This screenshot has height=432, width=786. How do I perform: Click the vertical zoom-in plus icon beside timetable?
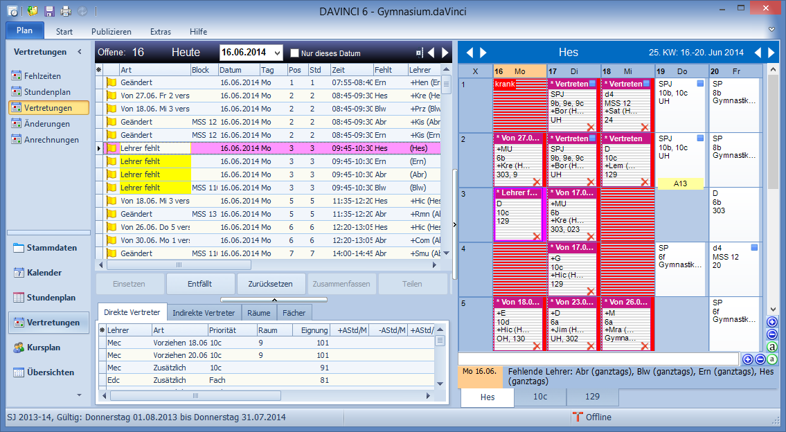point(772,322)
